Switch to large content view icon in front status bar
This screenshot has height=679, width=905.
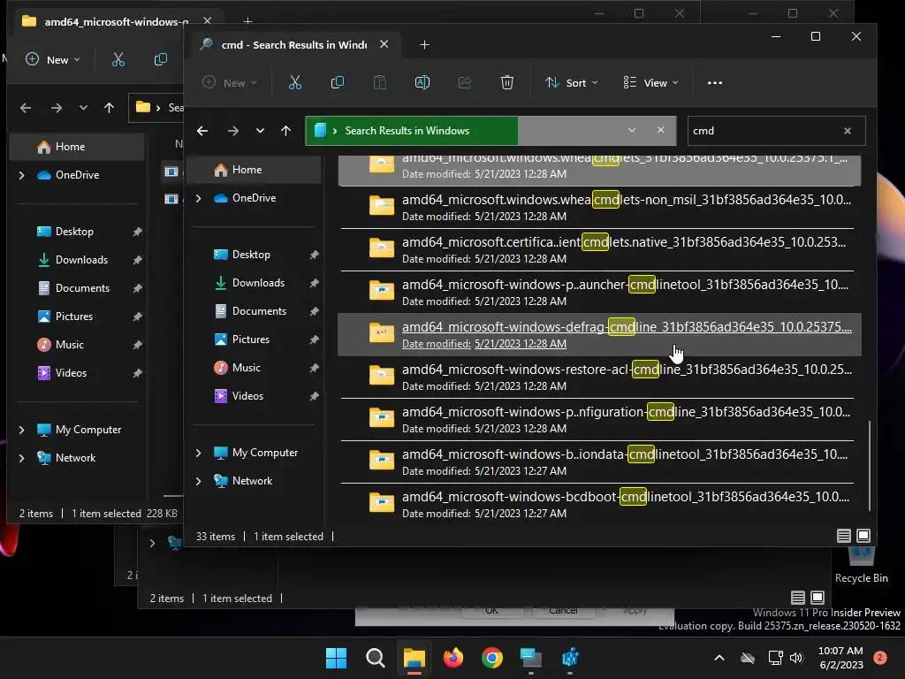[x=863, y=536]
